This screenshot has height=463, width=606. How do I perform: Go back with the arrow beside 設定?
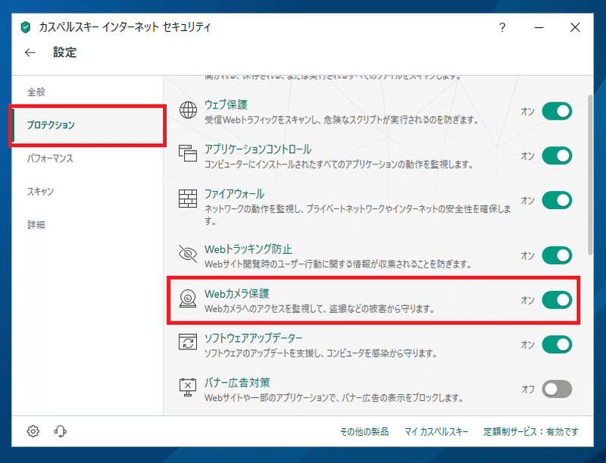[x=30, y=52]
